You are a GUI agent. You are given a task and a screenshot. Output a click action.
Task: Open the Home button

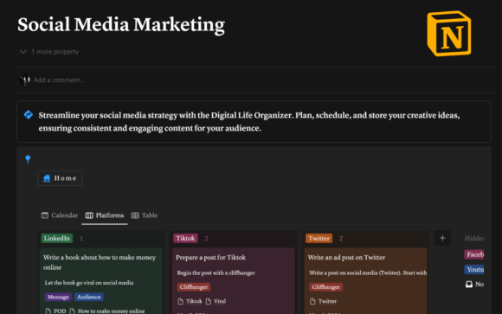60,178
